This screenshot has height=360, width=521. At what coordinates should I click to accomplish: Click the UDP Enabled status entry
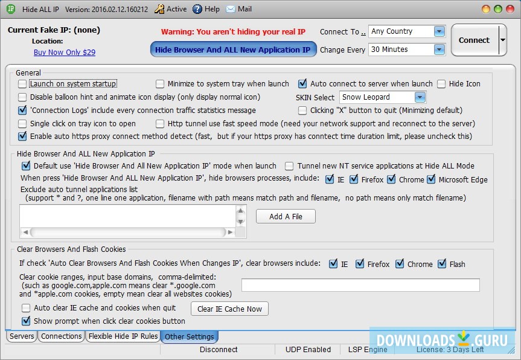coord(308,349)
